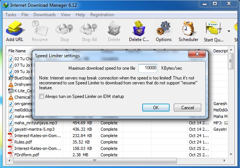
Task: Click the music icon of mel0di0us file
Action: tap(11, 110)
